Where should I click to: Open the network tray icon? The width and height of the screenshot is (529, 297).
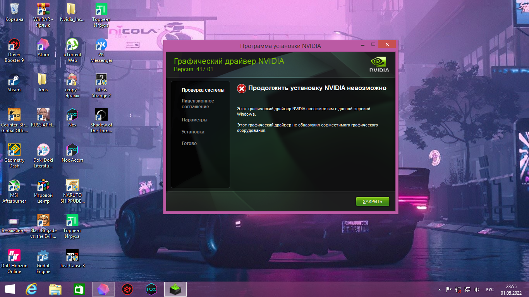tap(468, 289)
